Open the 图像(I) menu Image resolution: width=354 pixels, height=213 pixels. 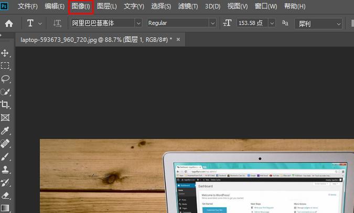click(81, 6)
